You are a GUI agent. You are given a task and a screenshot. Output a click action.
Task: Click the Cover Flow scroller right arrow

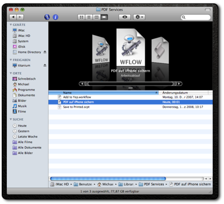pos(179,84)
